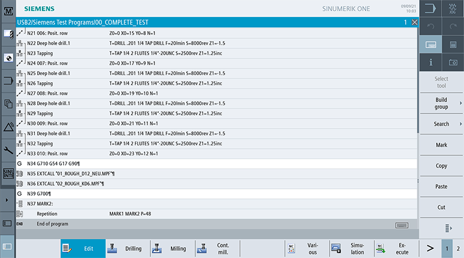Click the > extend menu arrow
Viewport: 464px width, 258px height.
430,249
